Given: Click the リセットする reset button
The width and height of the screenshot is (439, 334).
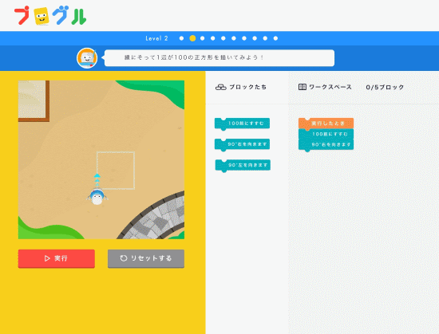Looking at the screenshot, I should 146,258.
